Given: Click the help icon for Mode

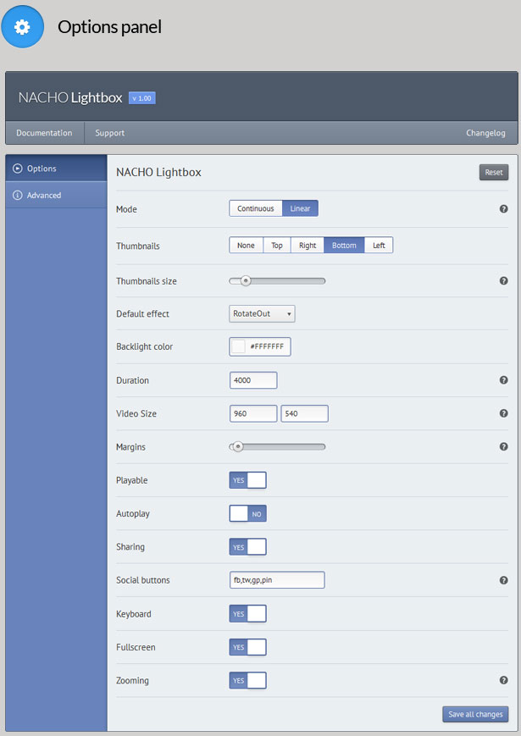Looking at the screenshot, I should 503,208.
